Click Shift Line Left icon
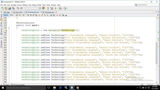Image resolution: width=160 pixels, height=90 pixels. [x=51, y=15]
